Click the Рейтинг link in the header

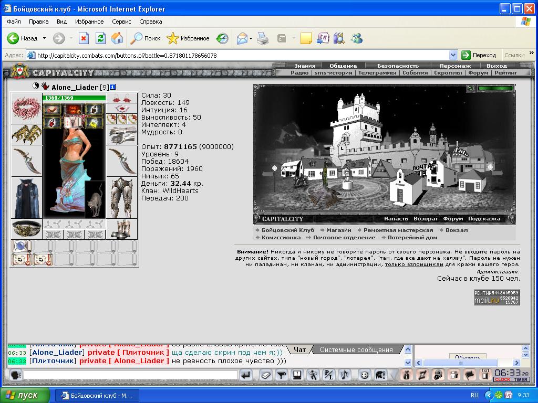click(x=505, y=72)
